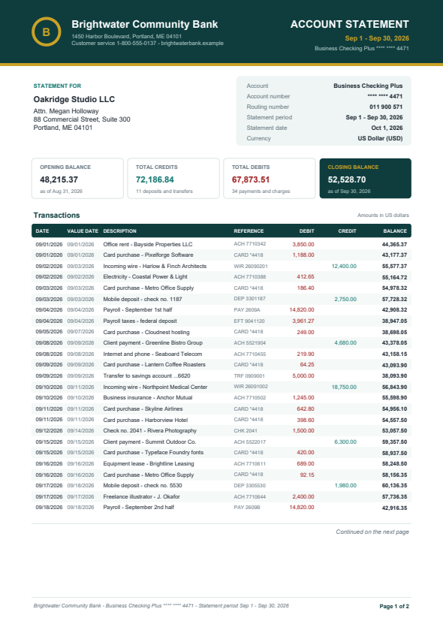The image size is (443, 627).
Task: Click Card purchase - Cloudnest hosting
Action: (146, 333)
